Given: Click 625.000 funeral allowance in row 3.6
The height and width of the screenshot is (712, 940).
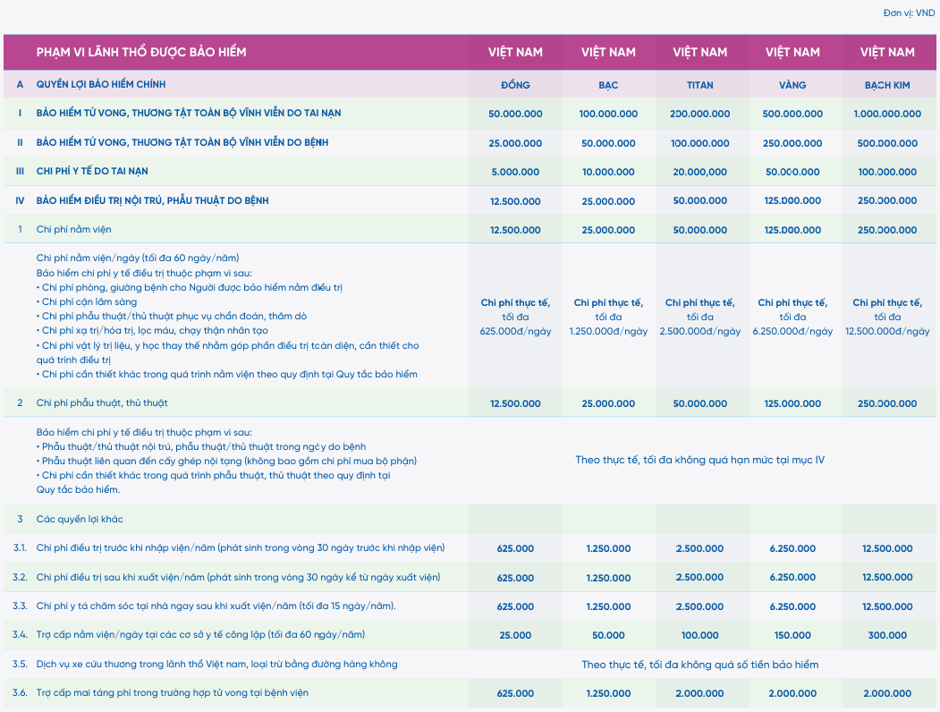Looking at the screenshot, I should [x=515, y=693].
